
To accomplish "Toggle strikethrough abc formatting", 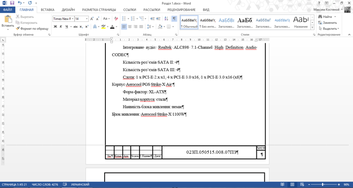I will pyautogui.click(x=75, y=27).
